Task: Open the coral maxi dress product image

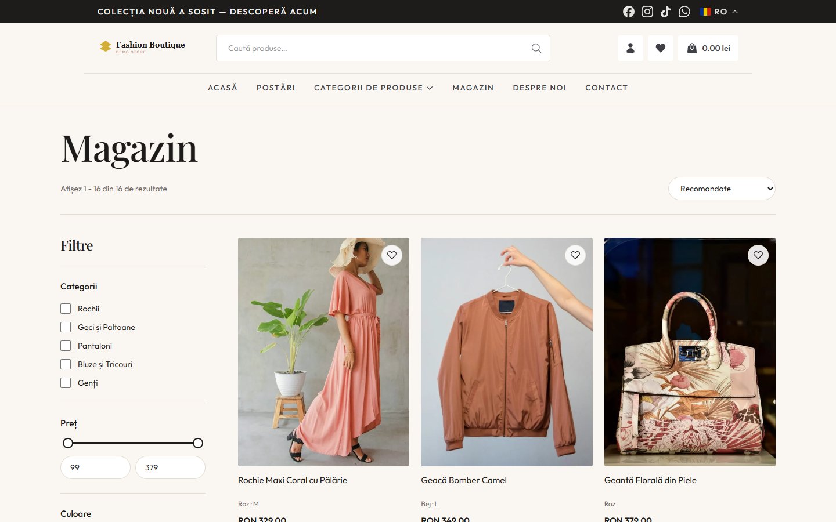Action: [x=323, y=352]
